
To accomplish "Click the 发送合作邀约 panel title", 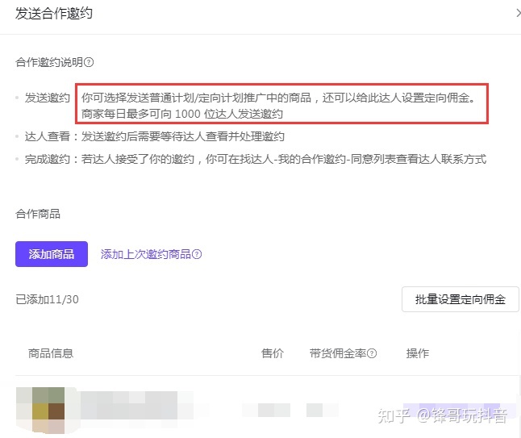I will pyautogui.click(x=54, y=11).
